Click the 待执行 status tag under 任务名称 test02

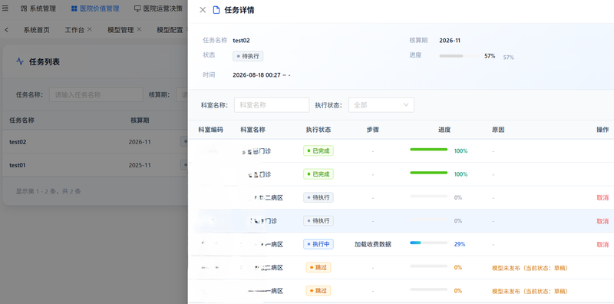click(x=248, y=56)
